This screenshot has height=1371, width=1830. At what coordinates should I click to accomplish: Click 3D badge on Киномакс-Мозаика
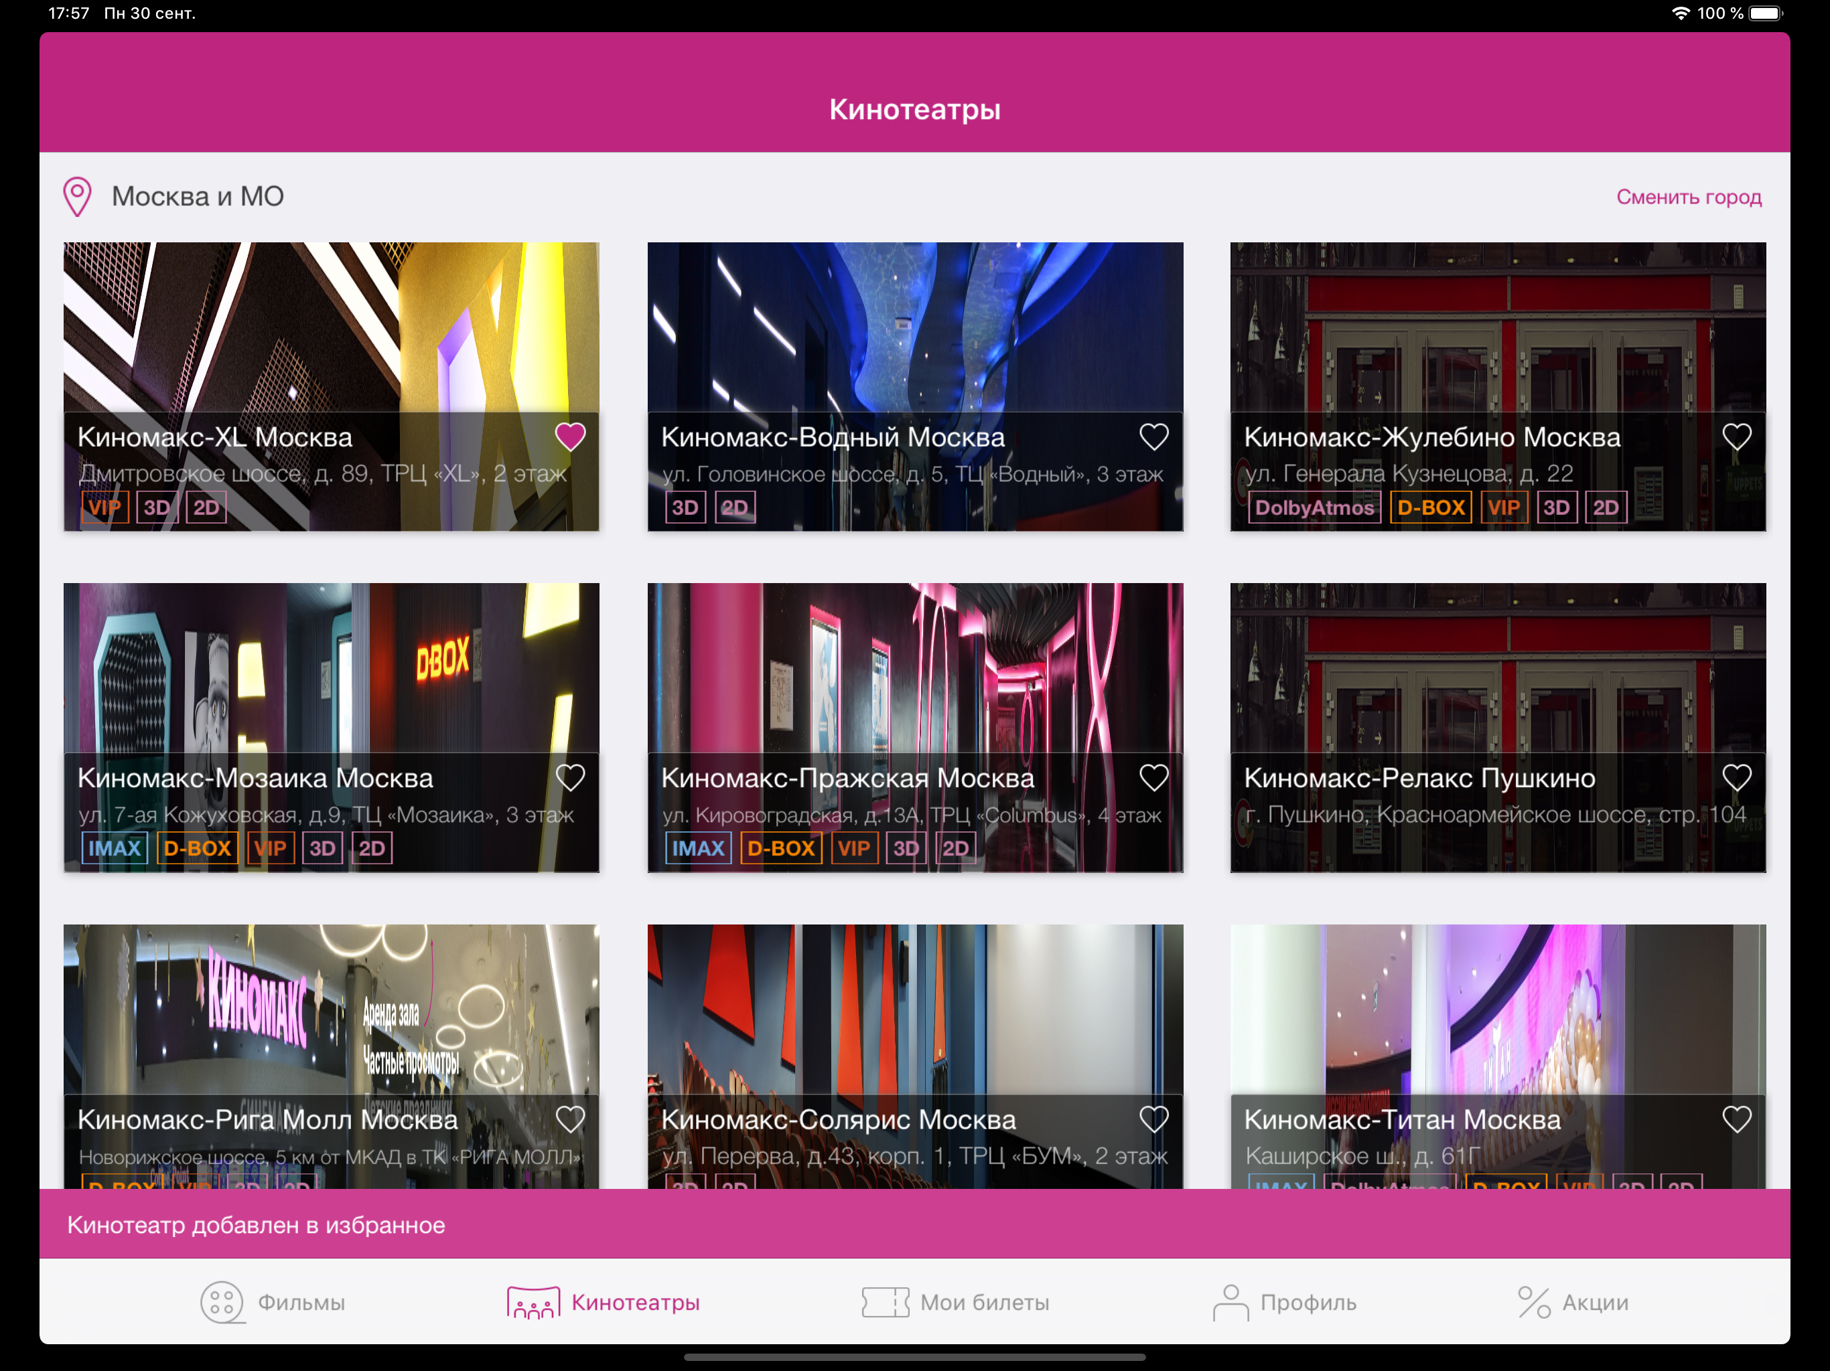coord(323,848)
